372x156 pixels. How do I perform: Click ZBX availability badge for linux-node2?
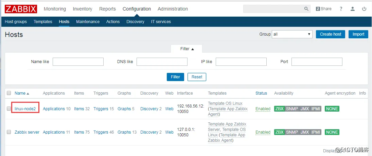pyautogui.click(x=279, y=109)
